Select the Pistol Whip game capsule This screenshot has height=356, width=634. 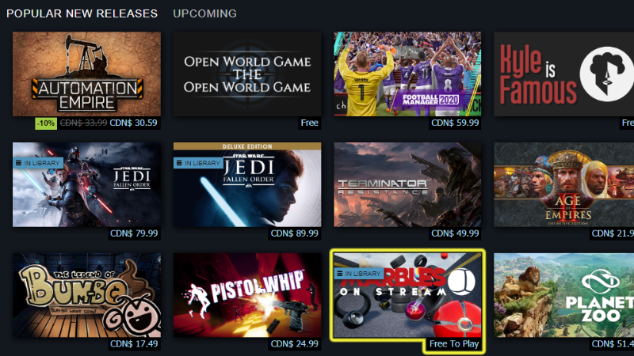247,295
